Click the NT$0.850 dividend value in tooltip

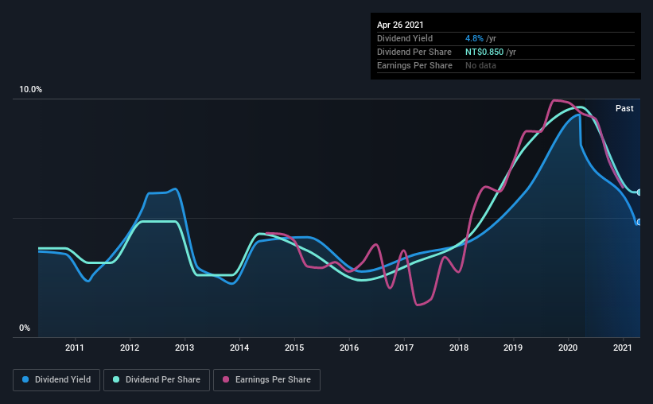tap(484, 52)
